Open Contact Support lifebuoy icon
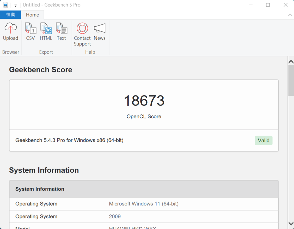Viewport: 294px width, 229px height. pos(82,28)
